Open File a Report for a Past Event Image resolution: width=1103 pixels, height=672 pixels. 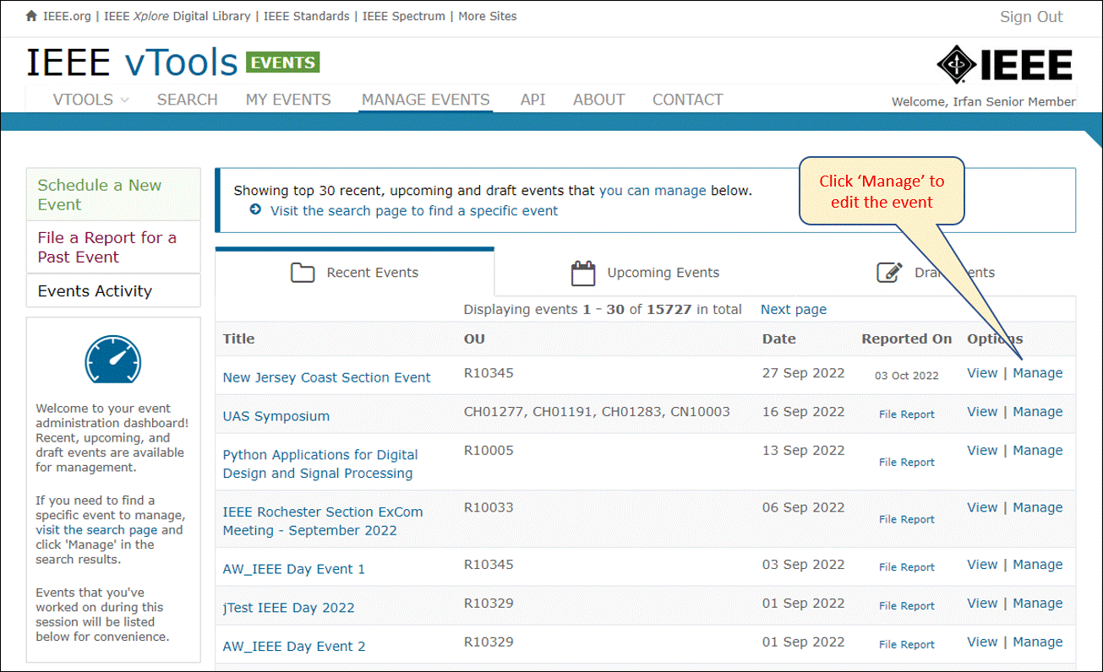click(113, 247)
